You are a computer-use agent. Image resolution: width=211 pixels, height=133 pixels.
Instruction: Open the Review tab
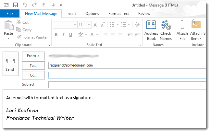[x=144, y=14]
